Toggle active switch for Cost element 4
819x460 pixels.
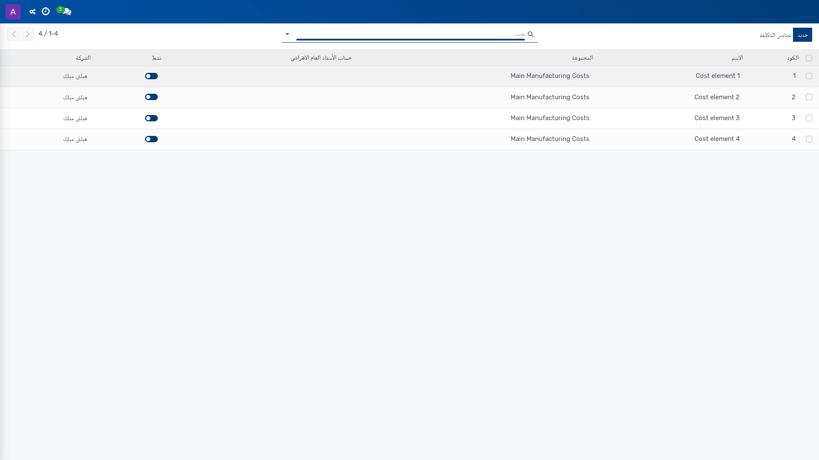(x=151, y=139)
